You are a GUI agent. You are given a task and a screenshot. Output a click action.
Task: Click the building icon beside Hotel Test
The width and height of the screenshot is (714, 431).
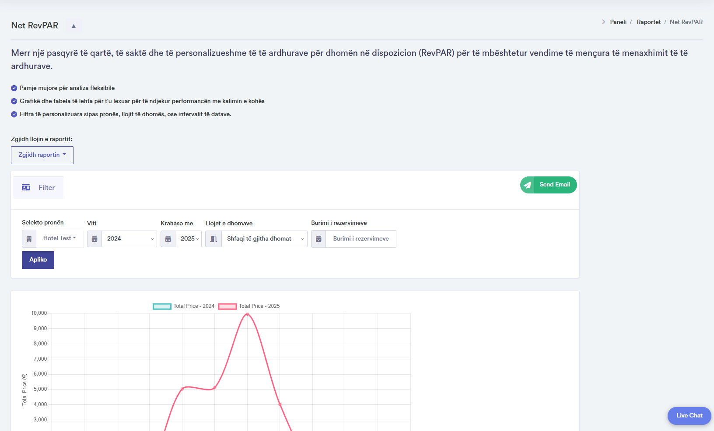click(29, 239)
